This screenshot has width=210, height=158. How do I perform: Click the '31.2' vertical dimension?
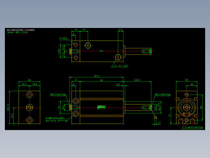12,115
